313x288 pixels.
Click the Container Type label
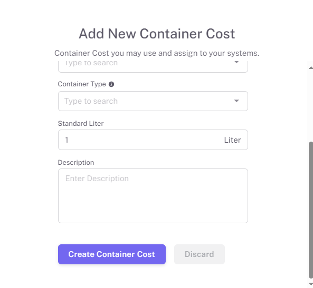point(82,84)
